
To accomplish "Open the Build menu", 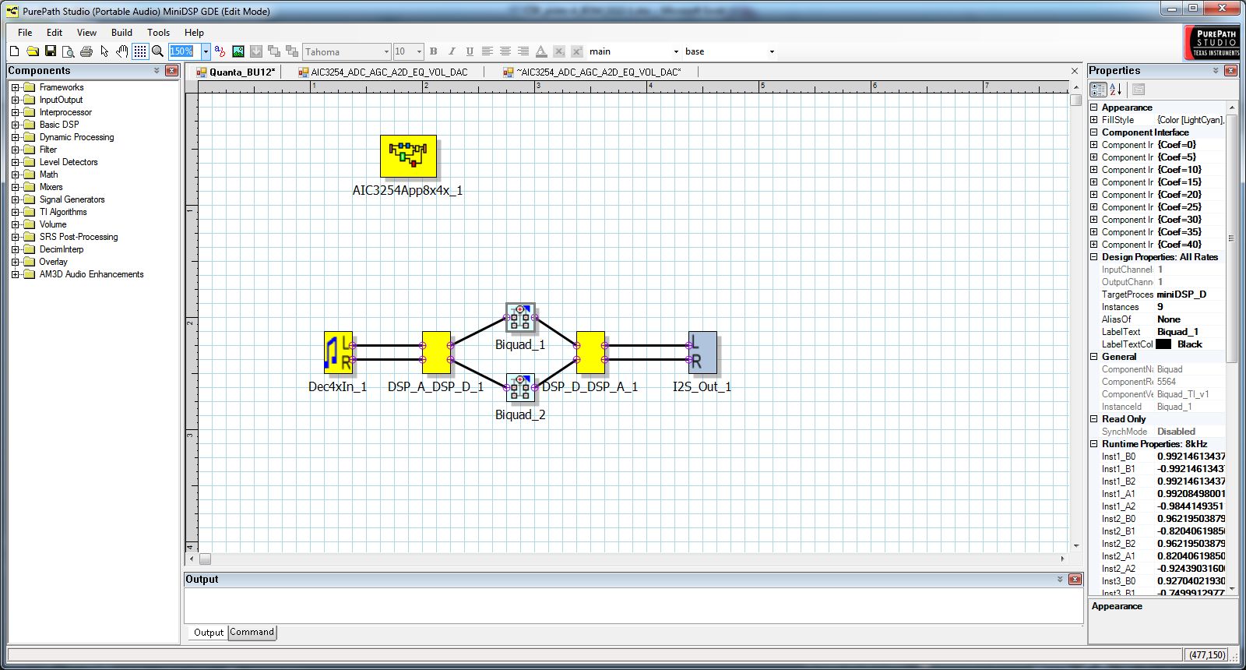I will point(121,33).
